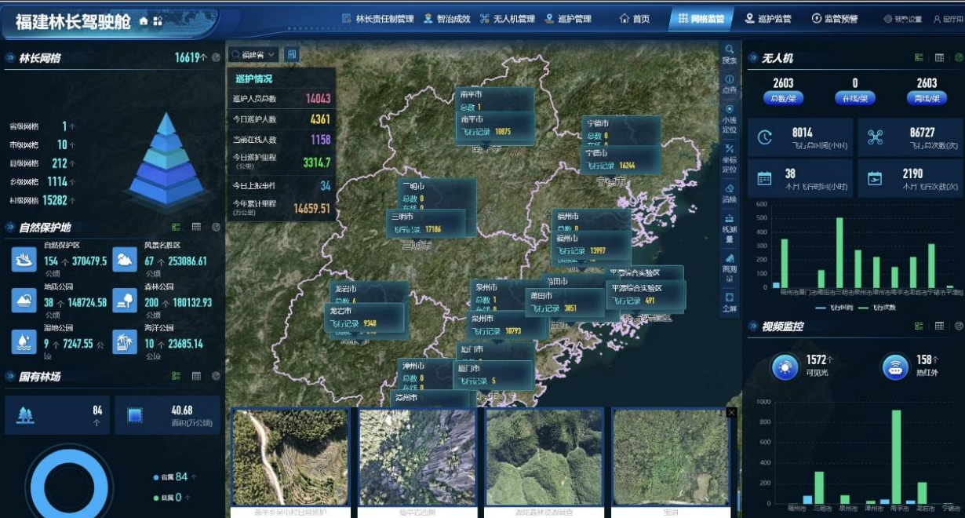Open the 林长责任制管理 menu
965x518 pixels.
click(x=377, y=19)
